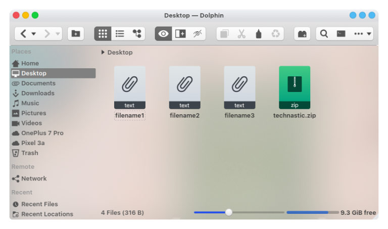Select Downloads in the Places sidebar
The height and width of the screenshot is (229, 388).
pos(37,93)
